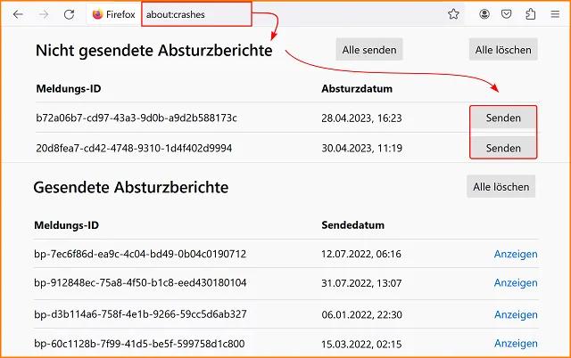This screenshot has width=571, height=358.
Task: Click Alle senden button
Action: 369,50
